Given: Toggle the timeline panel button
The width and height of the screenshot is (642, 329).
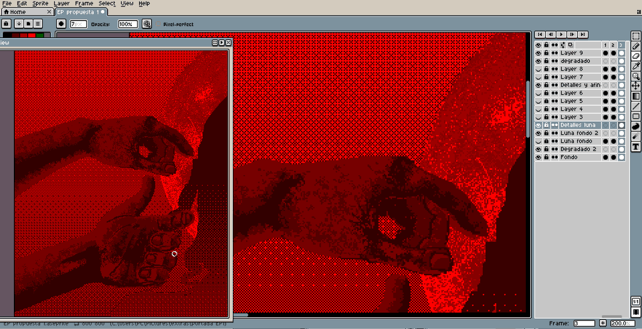Looking at the screenshot, I should coord(636,312).
